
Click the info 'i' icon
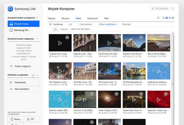pos(173,8)
